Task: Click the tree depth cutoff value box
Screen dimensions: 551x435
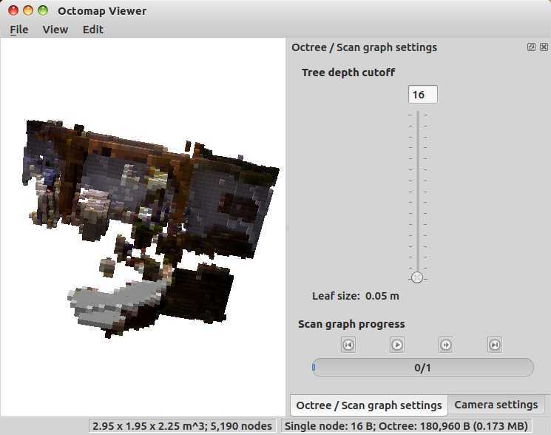Action: [423, 95]
